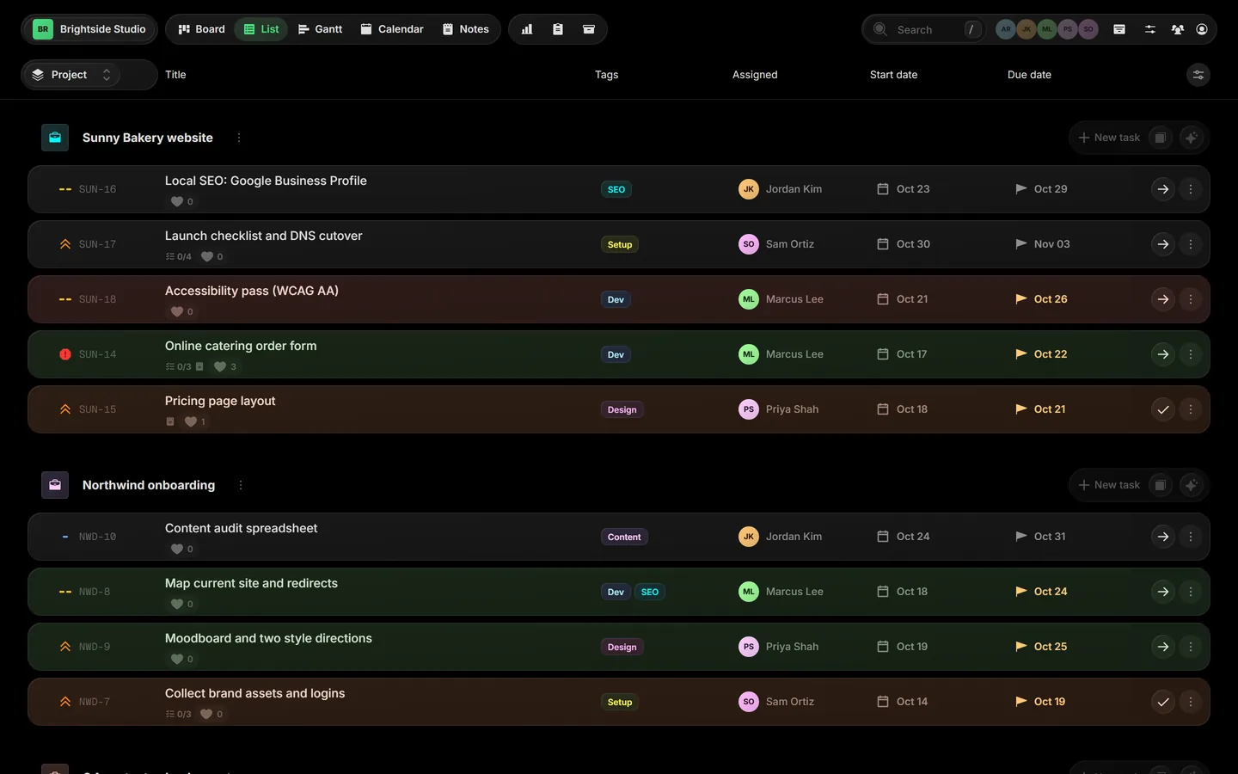Click the square icon beside Northwind New task
The width and height of the screenshot is (1238, 774).
point(1161,485)
